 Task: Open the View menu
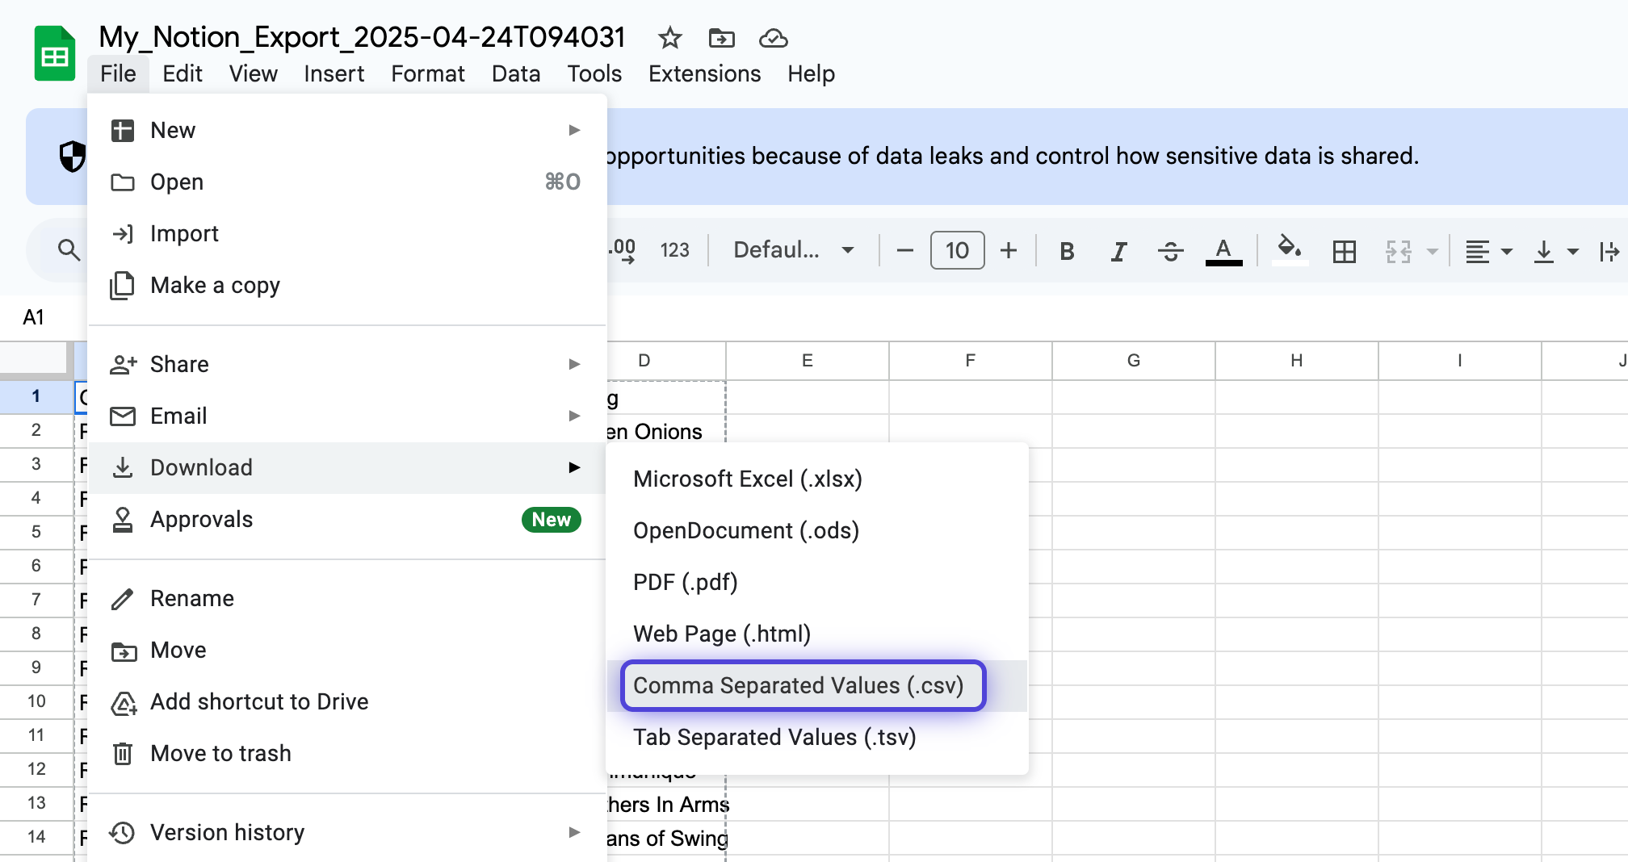254,73
